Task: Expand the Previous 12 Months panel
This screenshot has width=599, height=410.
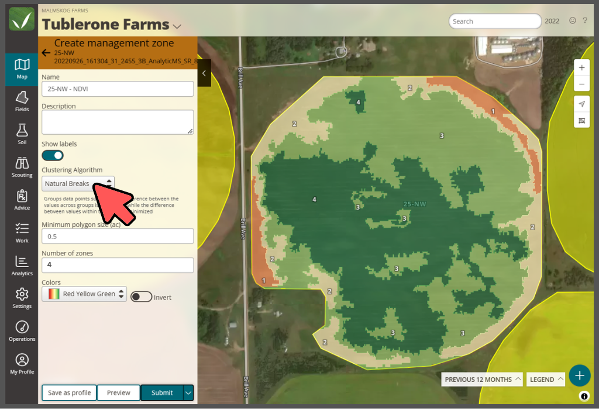Action: 483,380
